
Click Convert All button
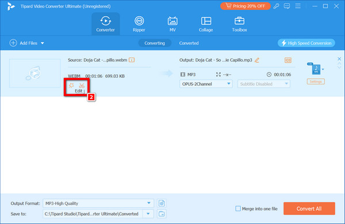click(309, 208)
